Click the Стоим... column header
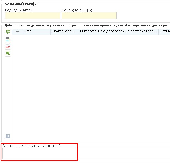Screen dimensions: 170x163 [x=165, y=31]
